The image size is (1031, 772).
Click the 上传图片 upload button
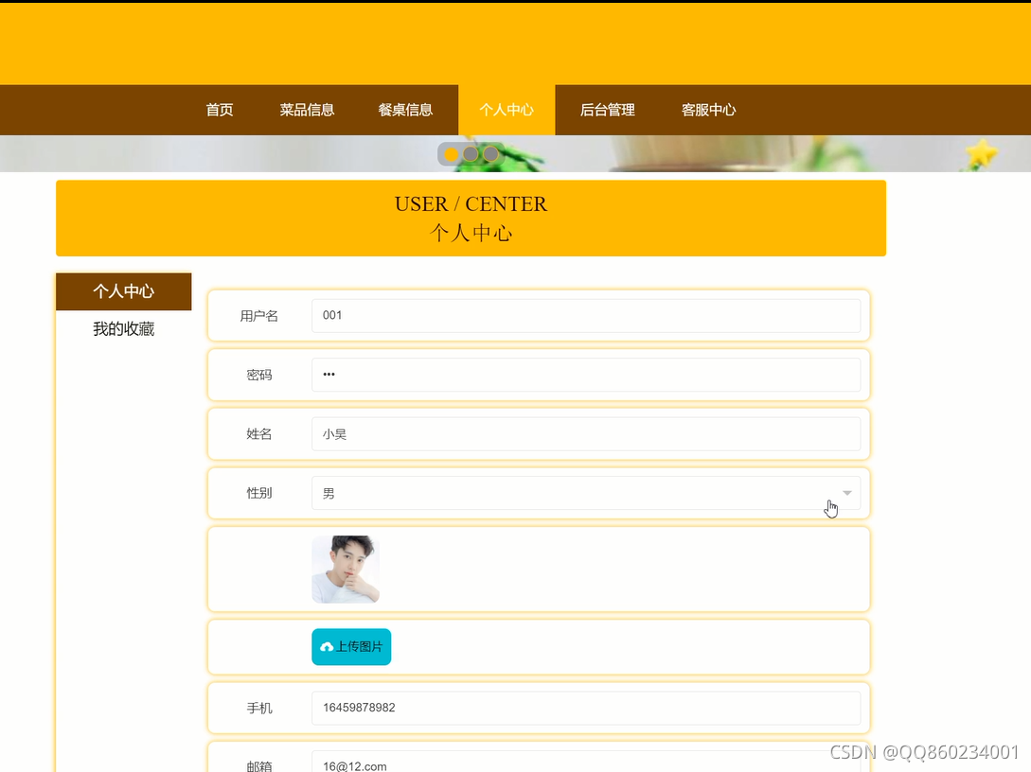pyautogui.click(x=351, y=646)
